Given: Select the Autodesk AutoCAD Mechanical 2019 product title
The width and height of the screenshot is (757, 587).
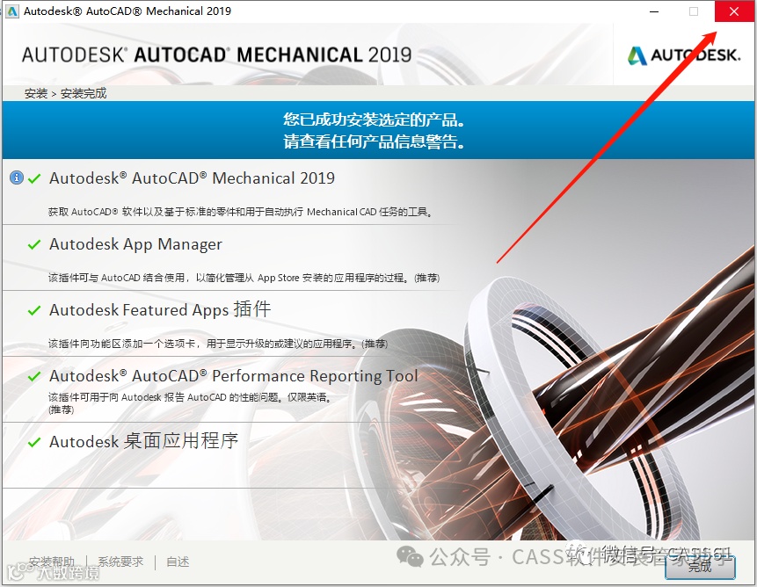Looking at the screenshot, I should [x=193, y=178].
